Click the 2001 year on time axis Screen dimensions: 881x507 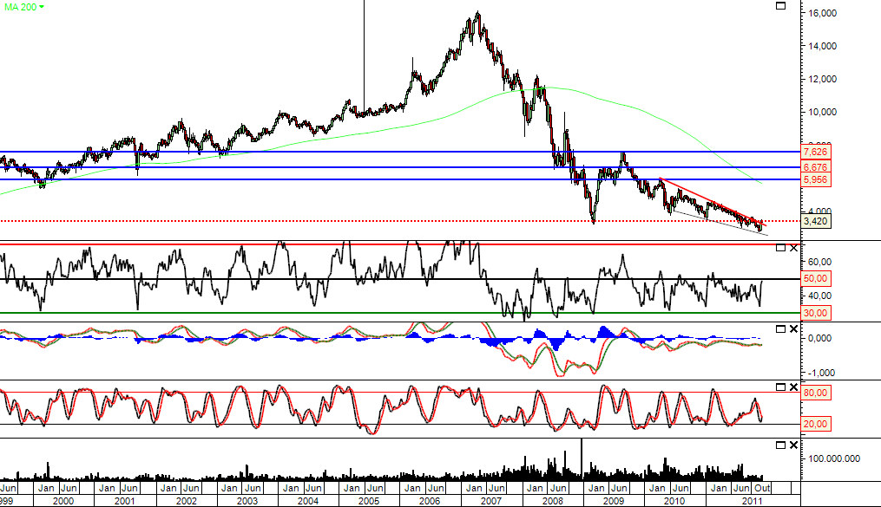coord(124,501)
